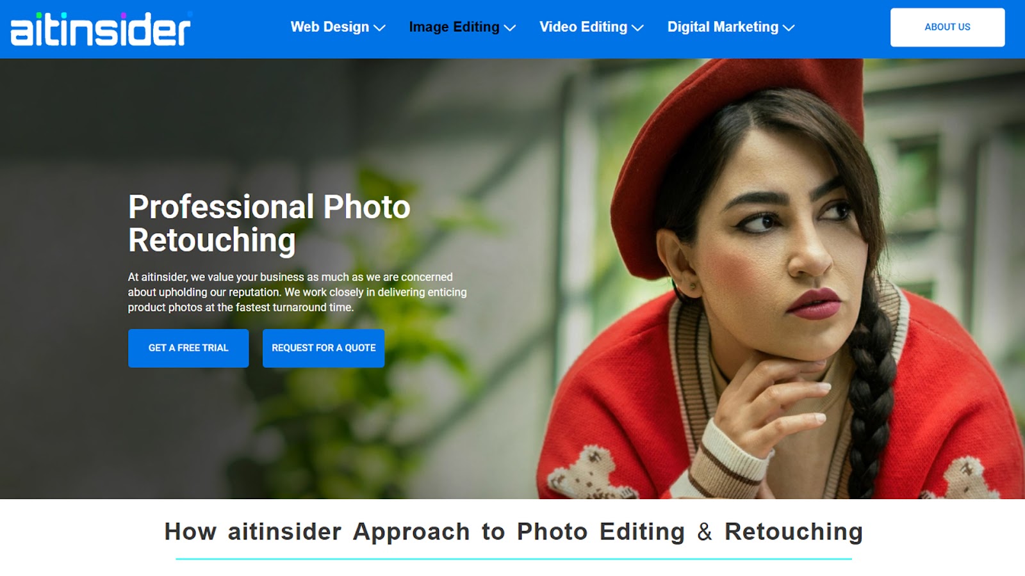Image resolution: width=1025 pixels, height=576 pixels.
Task: Expand the Image Editing chevron arrow
Action: (x=510, y=28)
